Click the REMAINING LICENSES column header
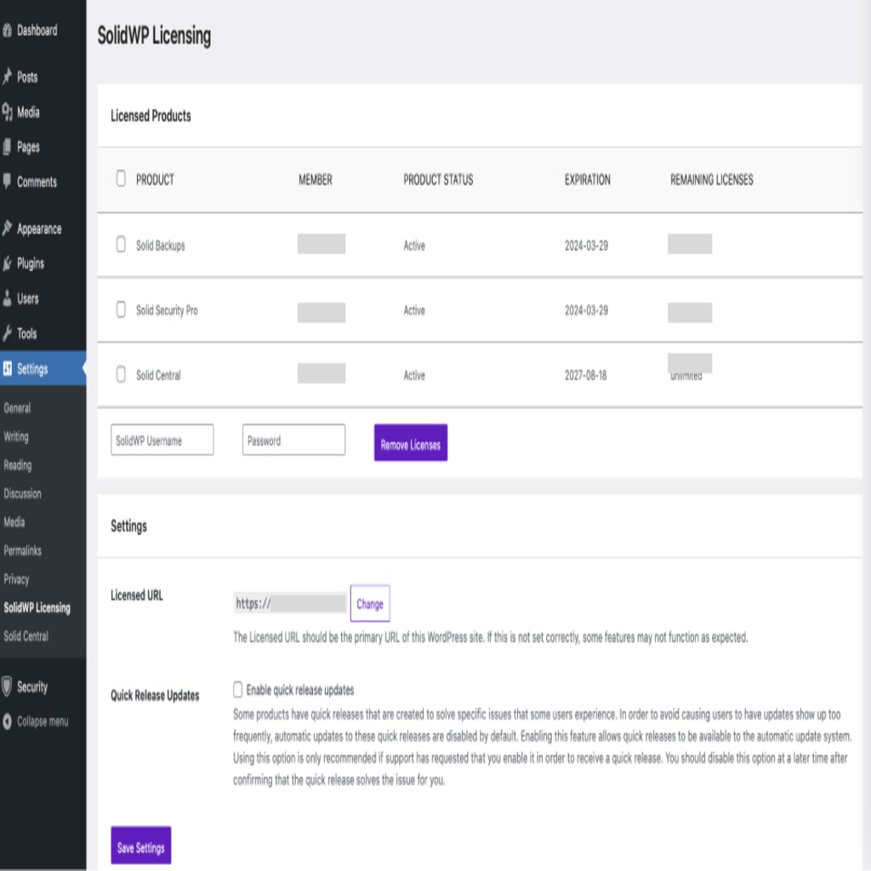 (x=712, y=179)
